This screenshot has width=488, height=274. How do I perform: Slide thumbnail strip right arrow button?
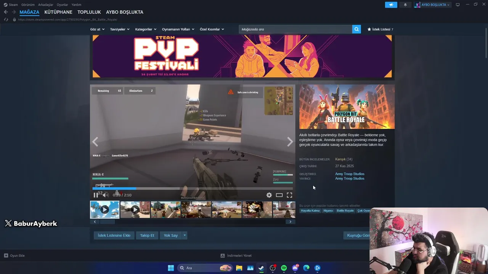291,221
